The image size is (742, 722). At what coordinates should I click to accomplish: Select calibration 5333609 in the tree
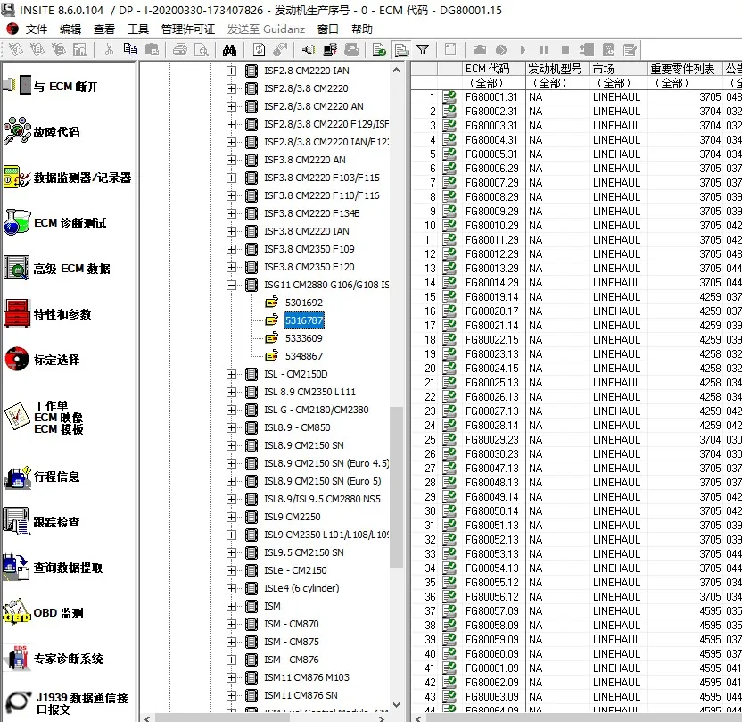(303, 338)
